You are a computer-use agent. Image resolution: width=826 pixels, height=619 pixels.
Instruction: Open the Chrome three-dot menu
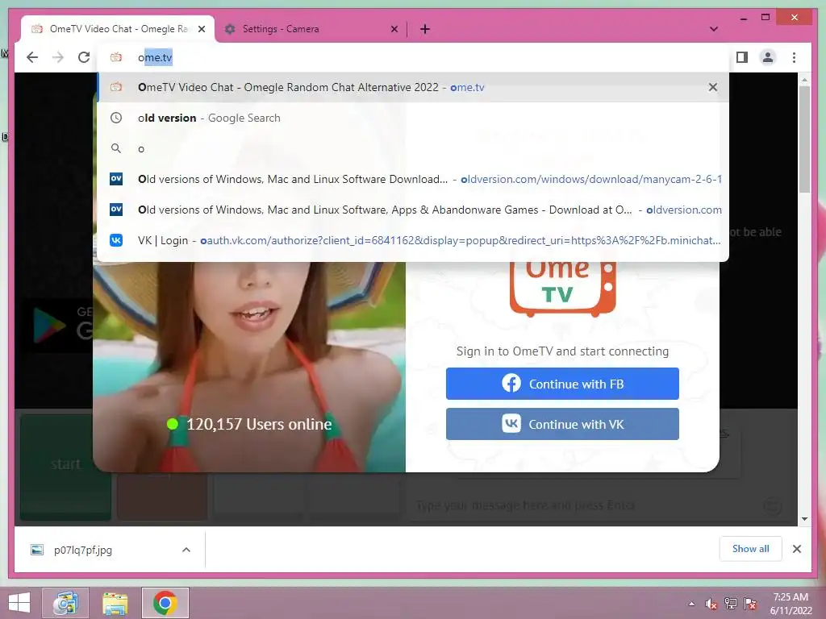point(794,57)
